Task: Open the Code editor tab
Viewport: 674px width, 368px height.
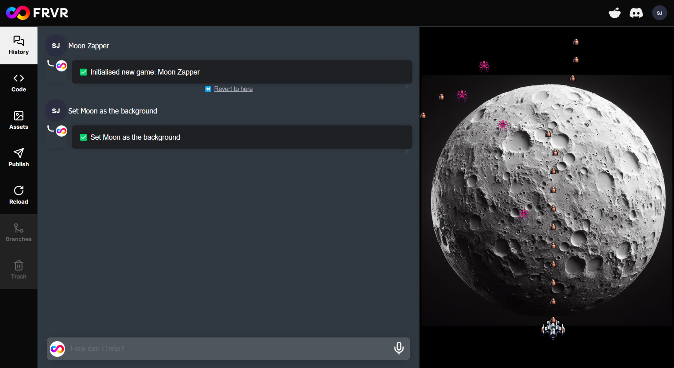Action: tap(18, 83)
